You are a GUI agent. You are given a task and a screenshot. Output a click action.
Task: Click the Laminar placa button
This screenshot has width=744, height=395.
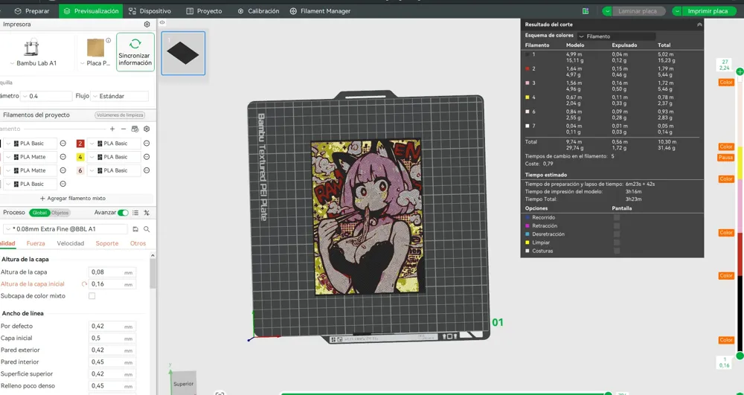pyautogui.click(x=638, y=11)
